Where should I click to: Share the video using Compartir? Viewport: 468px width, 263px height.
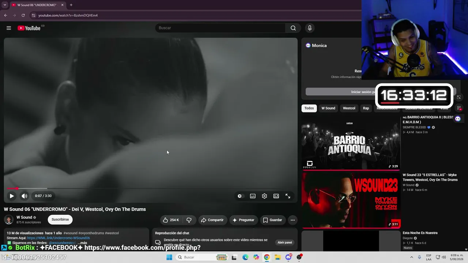click(212, 220)
